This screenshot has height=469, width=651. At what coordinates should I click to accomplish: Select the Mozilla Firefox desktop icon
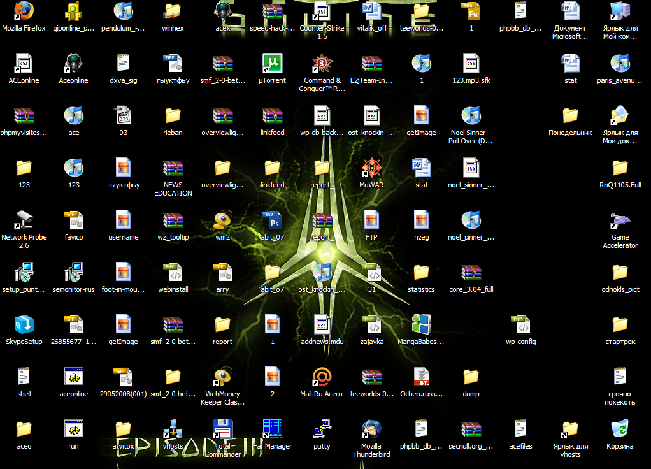24,11
